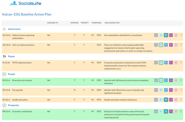The image size is (185, 122).
Task: Open the Diversity and inclusion action item
Action: pyautogui.click(x=22, y=80)
